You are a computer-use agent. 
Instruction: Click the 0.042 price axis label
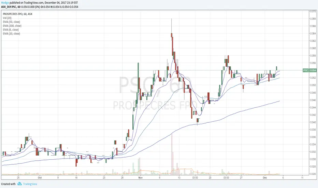313,115
